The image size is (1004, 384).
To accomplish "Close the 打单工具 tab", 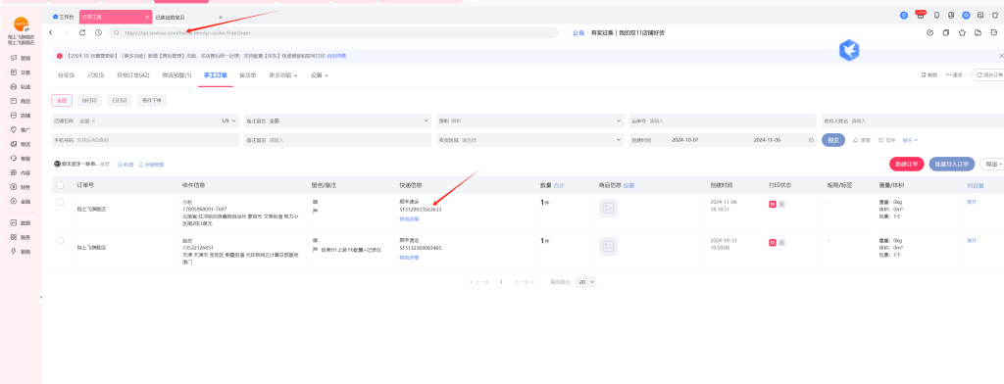I will click(147, 17).
